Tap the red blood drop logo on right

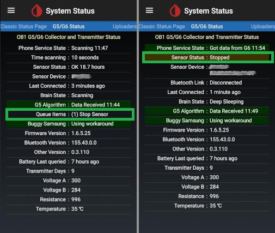(175, 11)
